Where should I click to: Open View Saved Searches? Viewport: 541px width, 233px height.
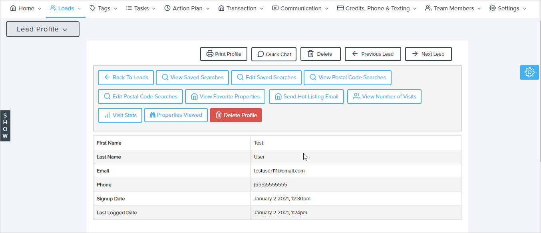click(x=193, y=78)
